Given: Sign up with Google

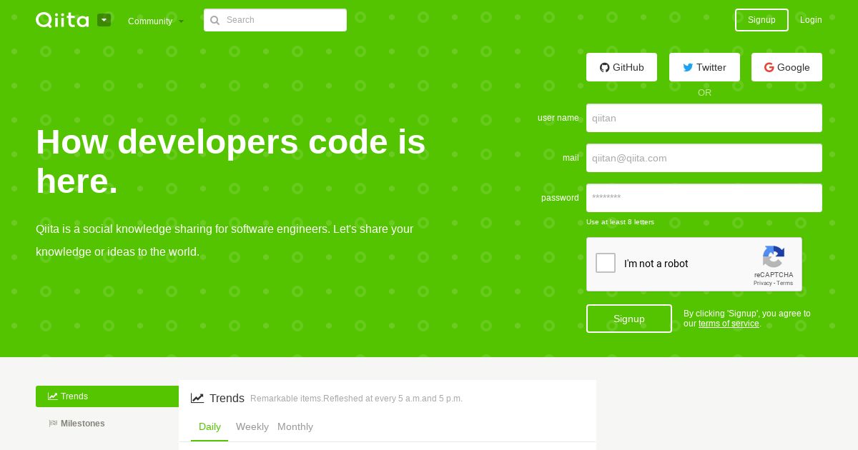Looking at the screenshot, I should [x=786, y=67].
